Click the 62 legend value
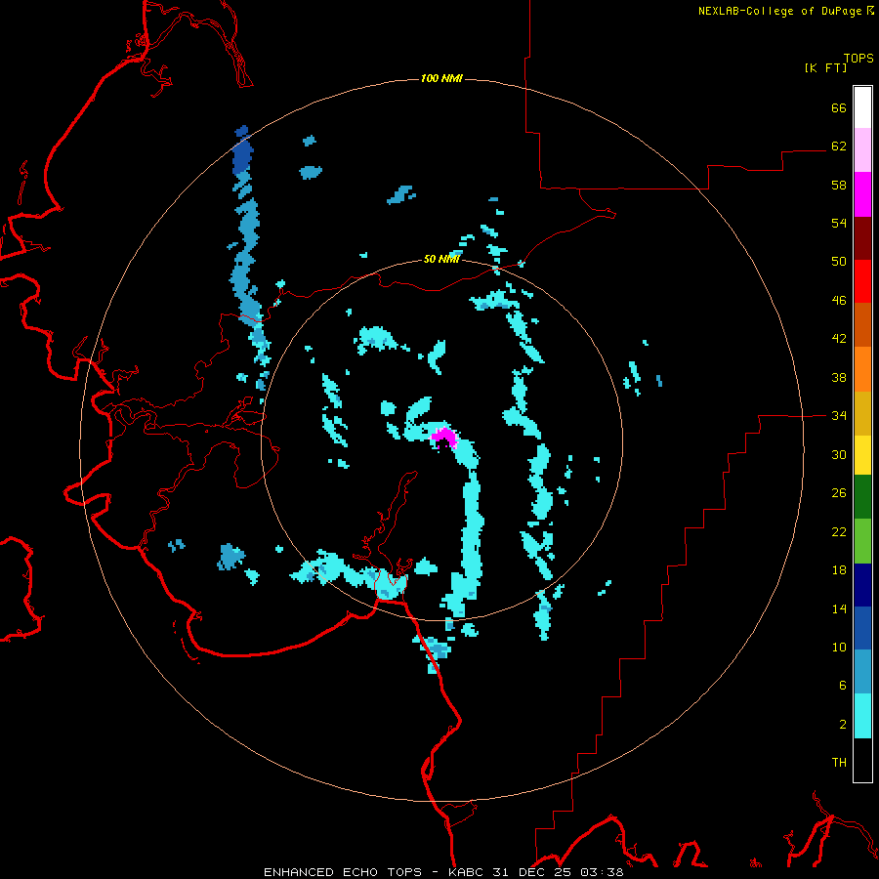 pyautogui.click(x=839, y=146)
